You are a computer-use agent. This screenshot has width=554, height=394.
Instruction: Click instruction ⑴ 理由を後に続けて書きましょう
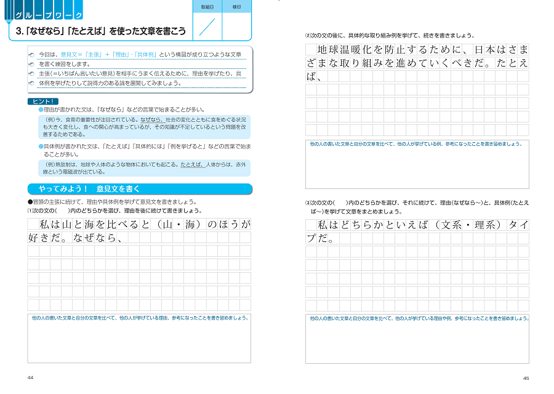point(115,211)
